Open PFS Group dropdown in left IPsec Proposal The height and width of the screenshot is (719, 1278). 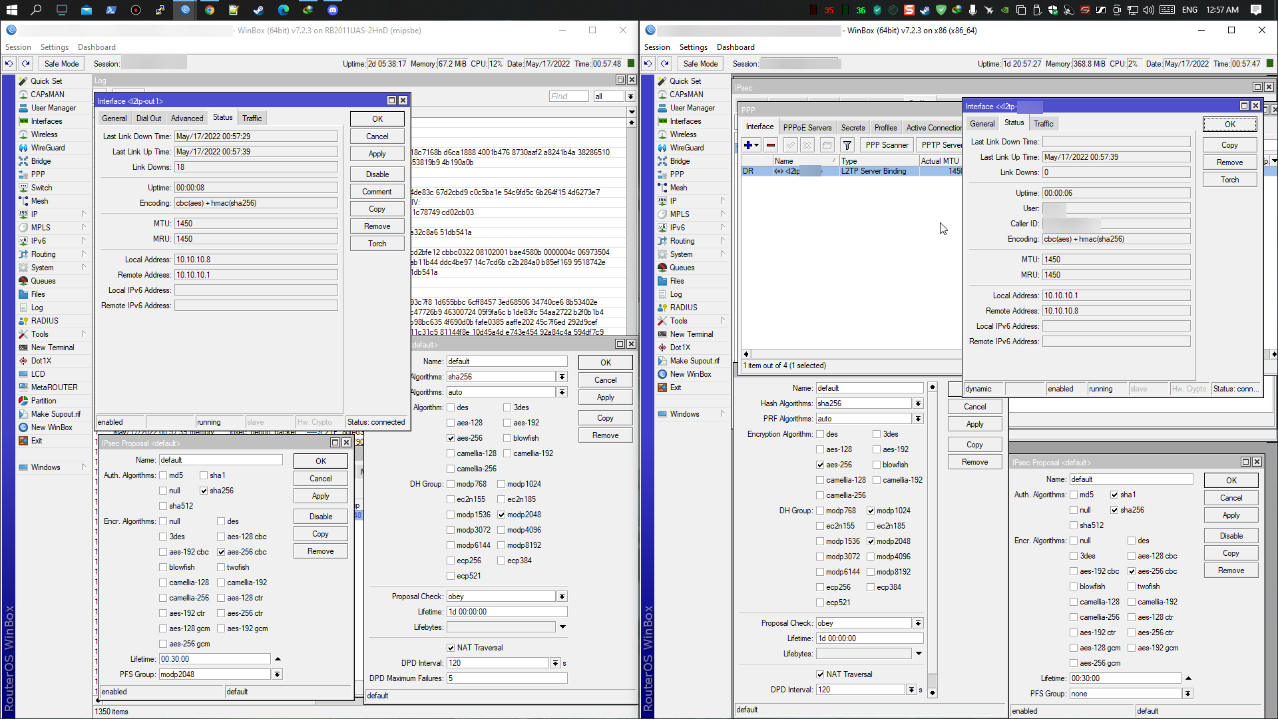click(277, 674)
